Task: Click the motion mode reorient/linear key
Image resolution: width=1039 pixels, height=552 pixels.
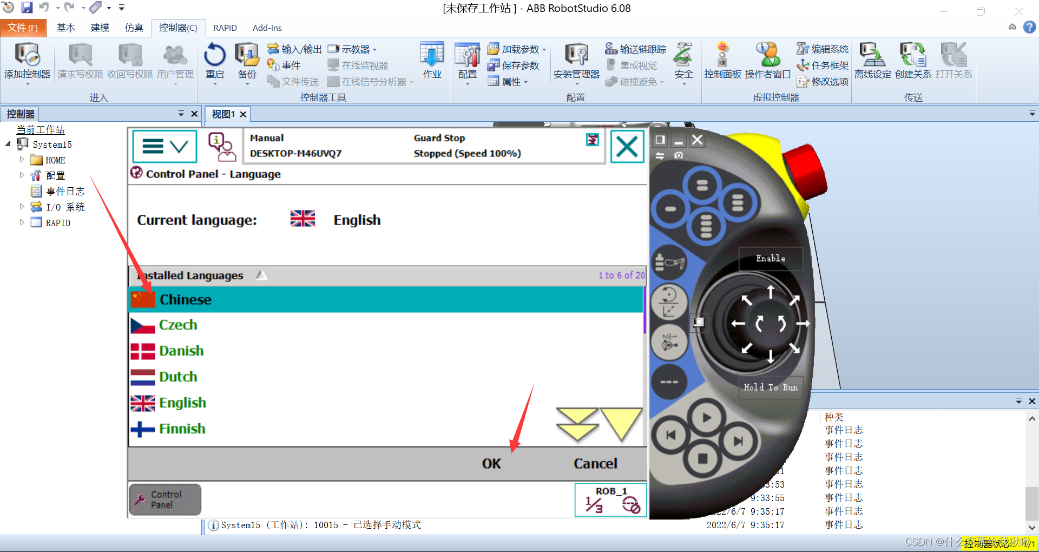Action: pyautogui.click(x=669, y=303)
